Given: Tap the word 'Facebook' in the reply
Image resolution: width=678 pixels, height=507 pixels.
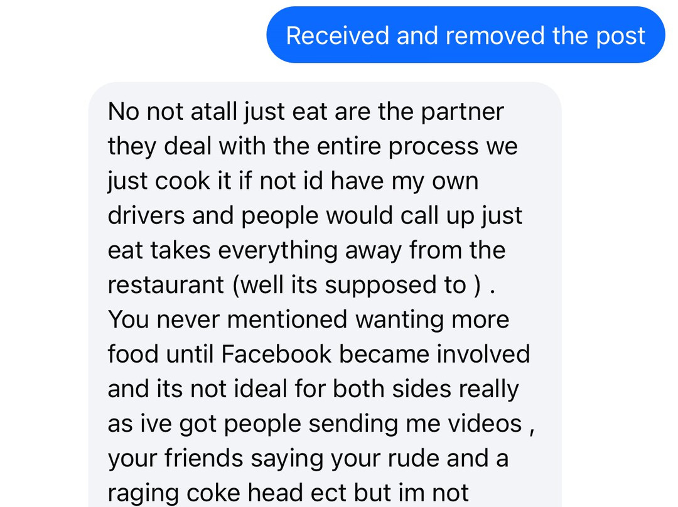Looking at the screenshot, I should [276, 354].
